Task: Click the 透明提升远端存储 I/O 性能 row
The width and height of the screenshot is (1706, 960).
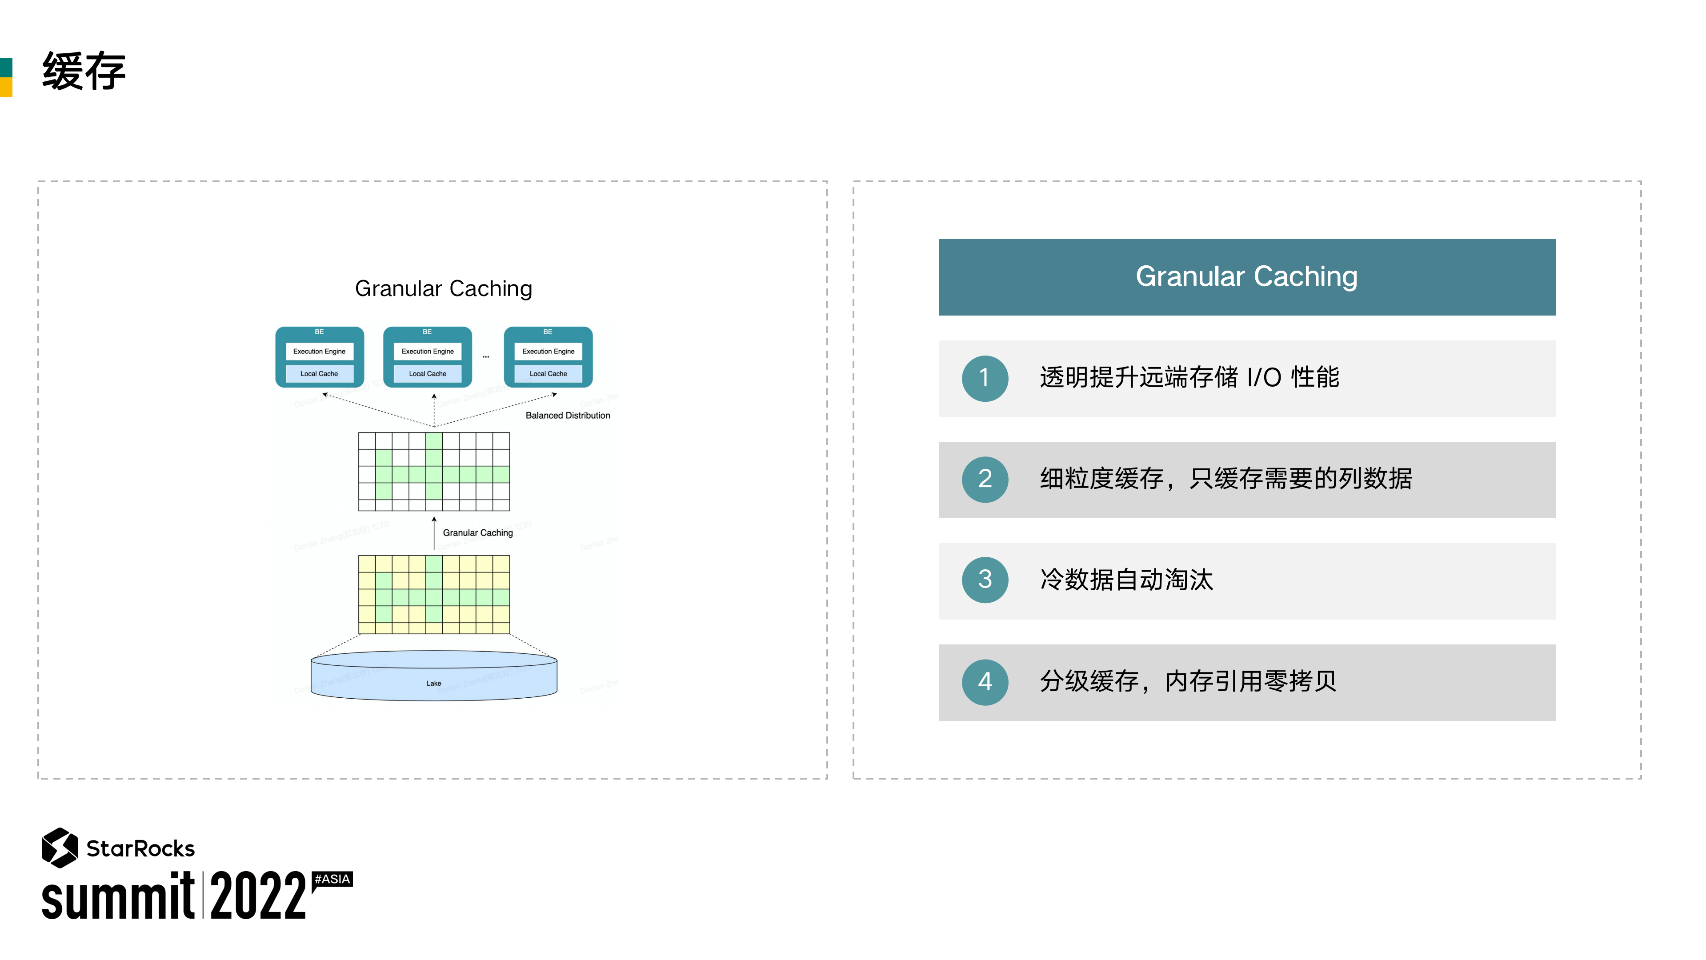Action: click(1189, 378)
